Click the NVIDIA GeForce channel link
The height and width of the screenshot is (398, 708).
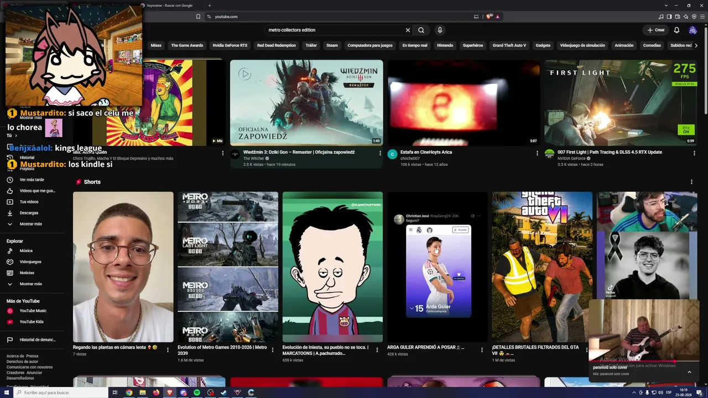572,159
